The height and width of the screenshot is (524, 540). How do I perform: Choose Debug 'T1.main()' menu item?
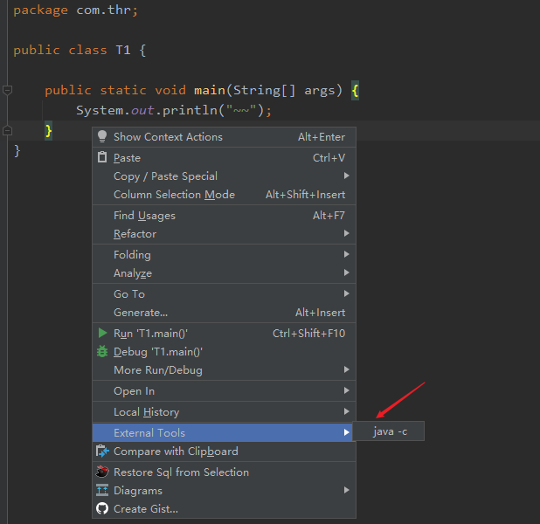pyautogui.click(x=225, y=351)
